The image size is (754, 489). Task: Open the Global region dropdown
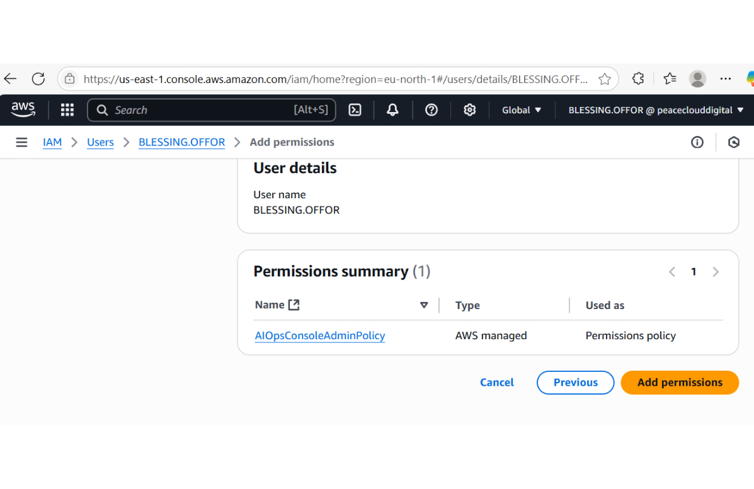point(522,110)
